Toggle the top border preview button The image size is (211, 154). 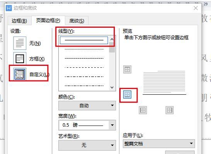click(x=127, y=69)
